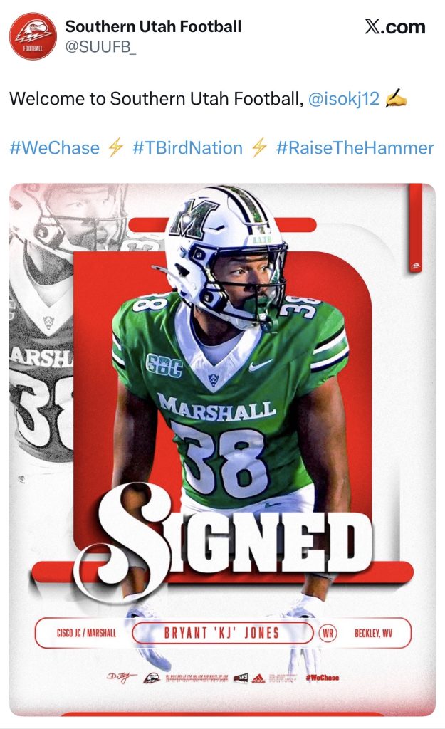Open the @SUUFB_ handle

pyautogui.click(x=100, y=47)
